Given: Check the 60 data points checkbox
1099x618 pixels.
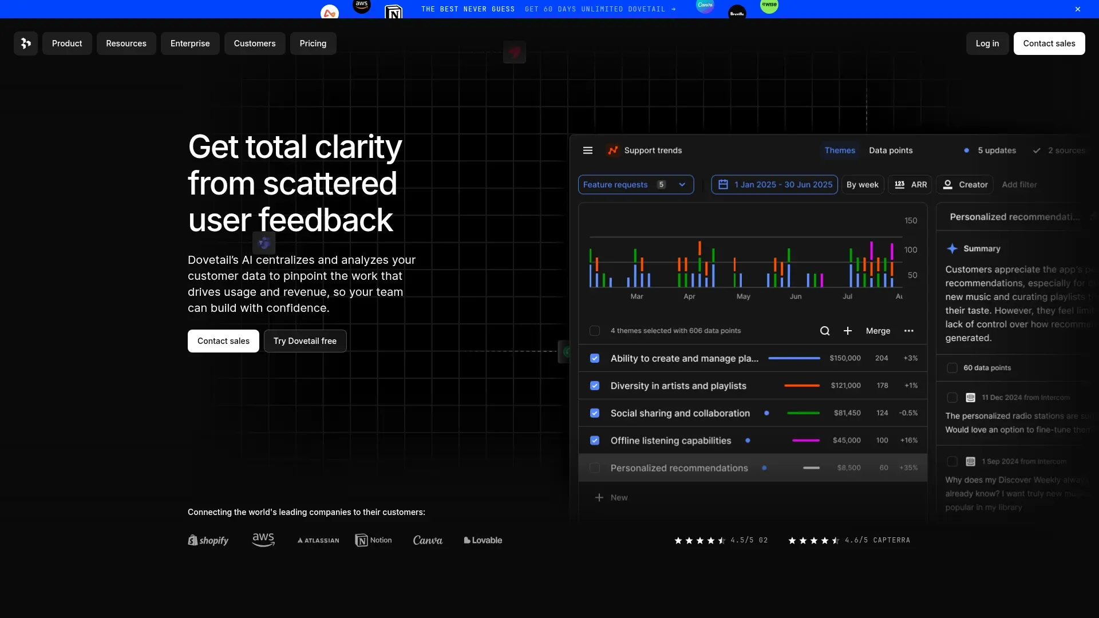Looking at the screenshot, I should 952,368.
